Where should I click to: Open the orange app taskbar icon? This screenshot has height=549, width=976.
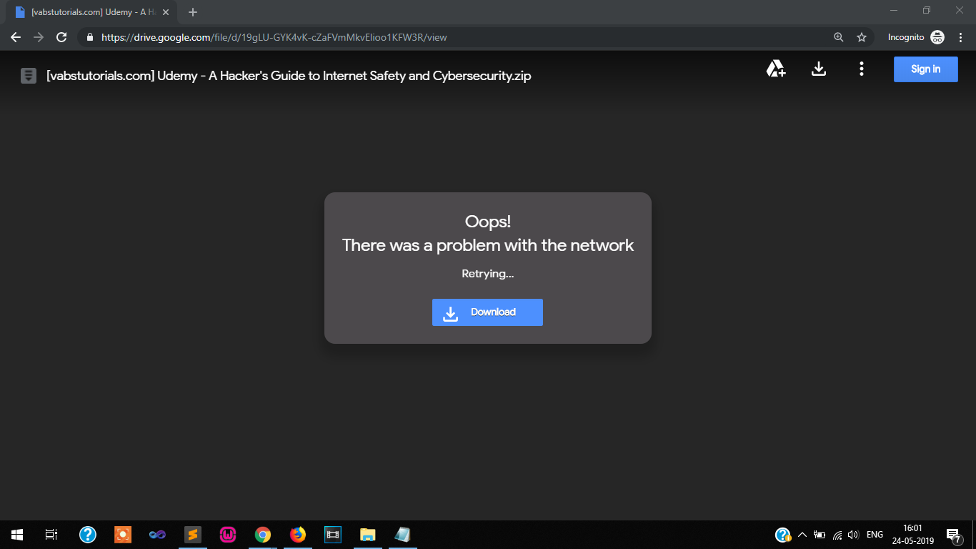pos(123,535)
